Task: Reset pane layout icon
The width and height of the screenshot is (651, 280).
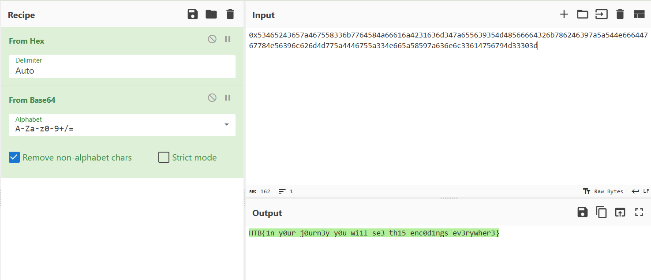Action: click(639, 15)
